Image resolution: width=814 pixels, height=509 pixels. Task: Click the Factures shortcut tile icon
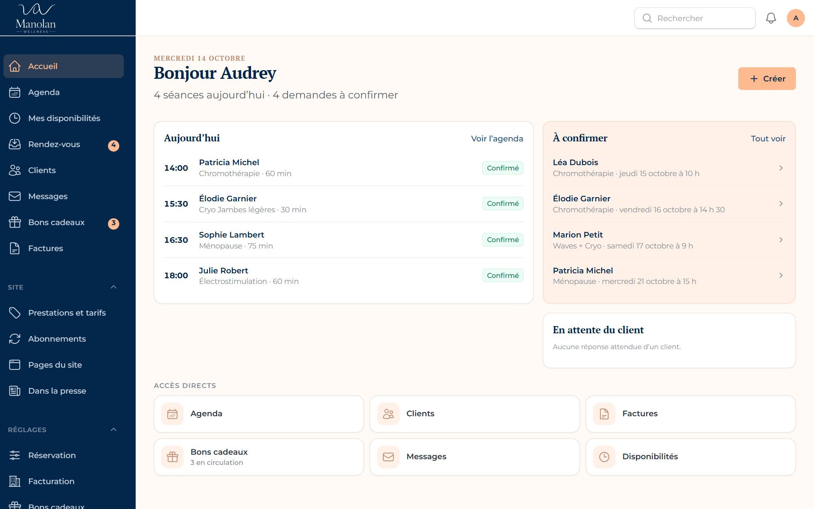point(604,414)
